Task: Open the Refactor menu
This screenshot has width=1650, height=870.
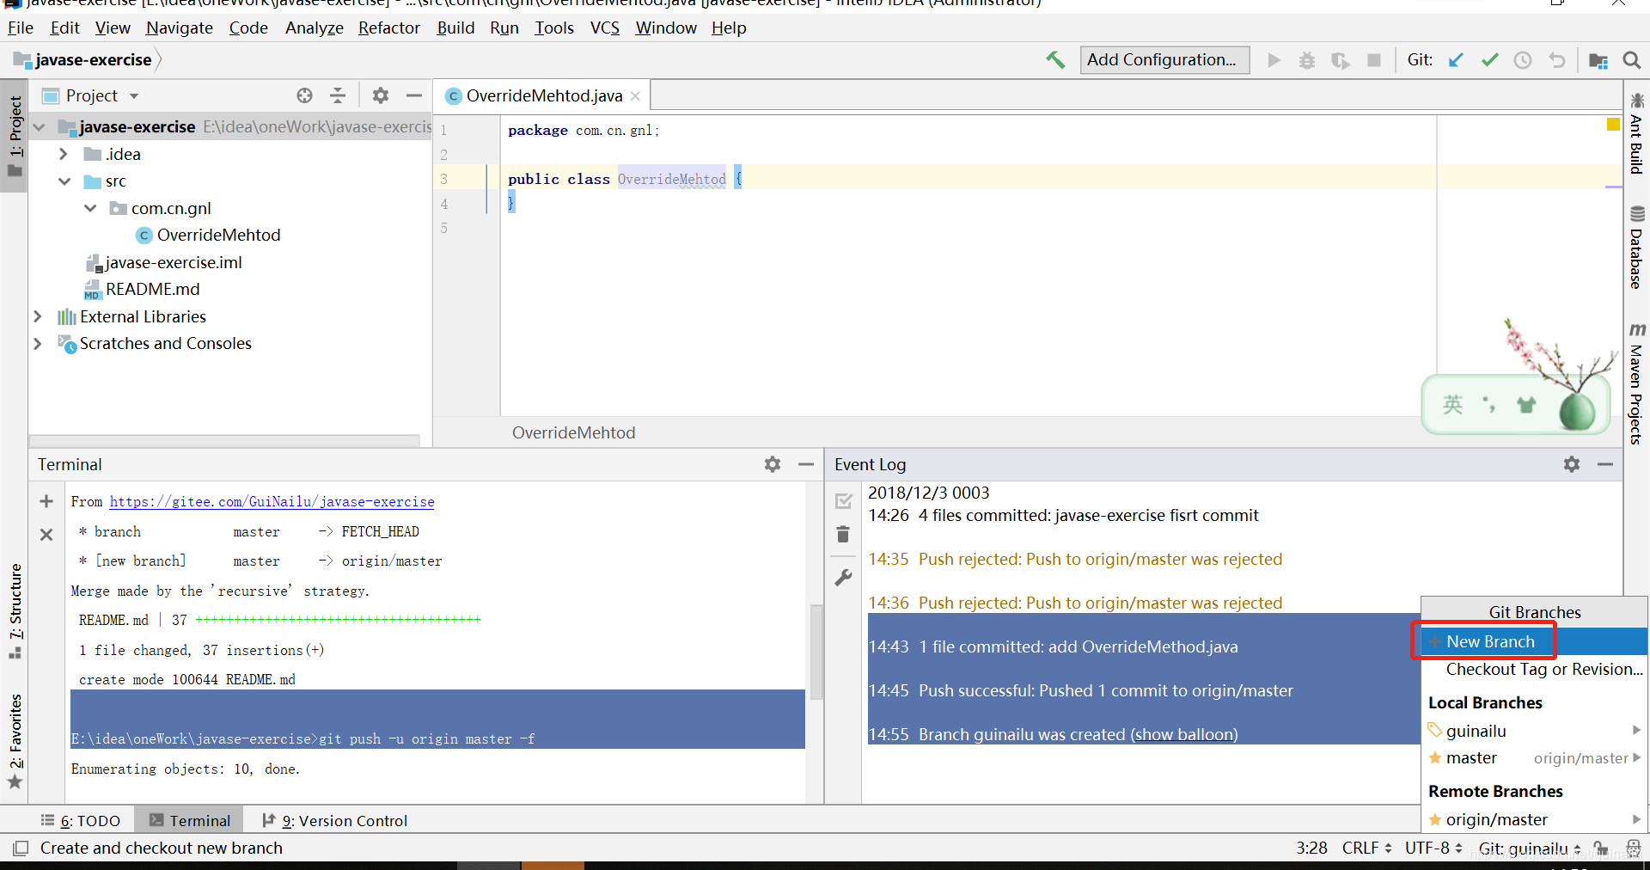Action: (388, 28)
